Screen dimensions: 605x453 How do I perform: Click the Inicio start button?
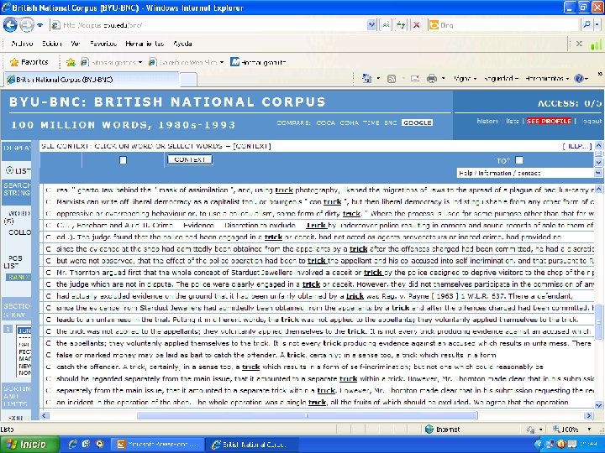pos(30,445)
